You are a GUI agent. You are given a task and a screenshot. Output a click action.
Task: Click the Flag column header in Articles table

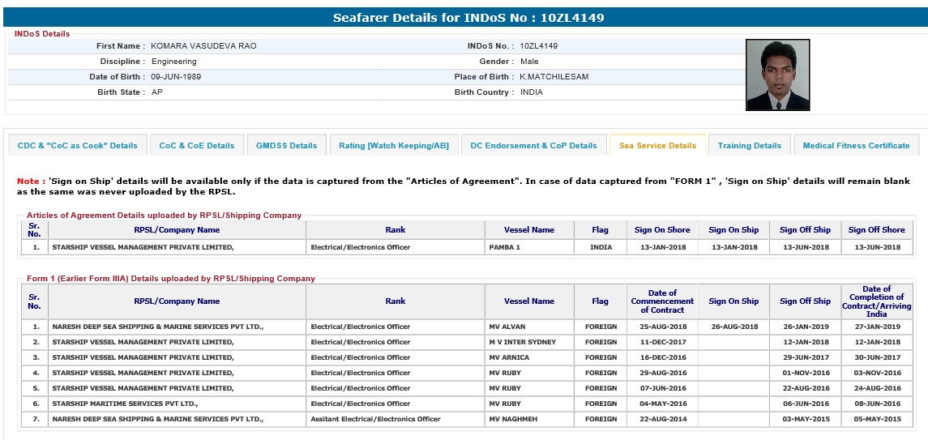coord(600,230)
